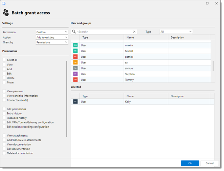This screenshot has height=171, width=224.
Task: Click Kelly's dark KE avatar icon
Action: 75,101
